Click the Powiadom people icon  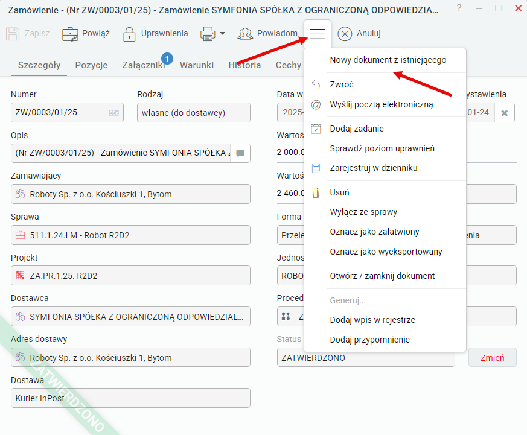pyautogui.click(x=245, y=34)
